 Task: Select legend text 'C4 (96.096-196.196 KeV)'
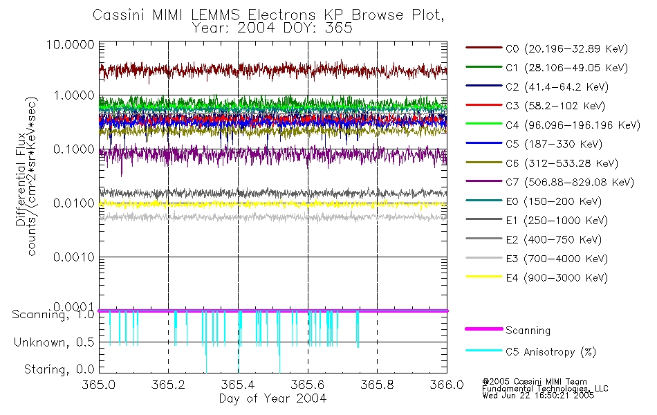coord(573,125)
